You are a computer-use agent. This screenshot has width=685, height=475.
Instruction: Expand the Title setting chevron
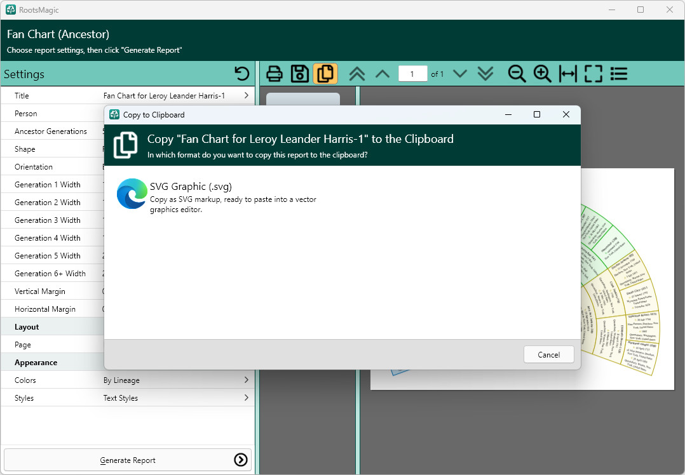pos(247,95)
